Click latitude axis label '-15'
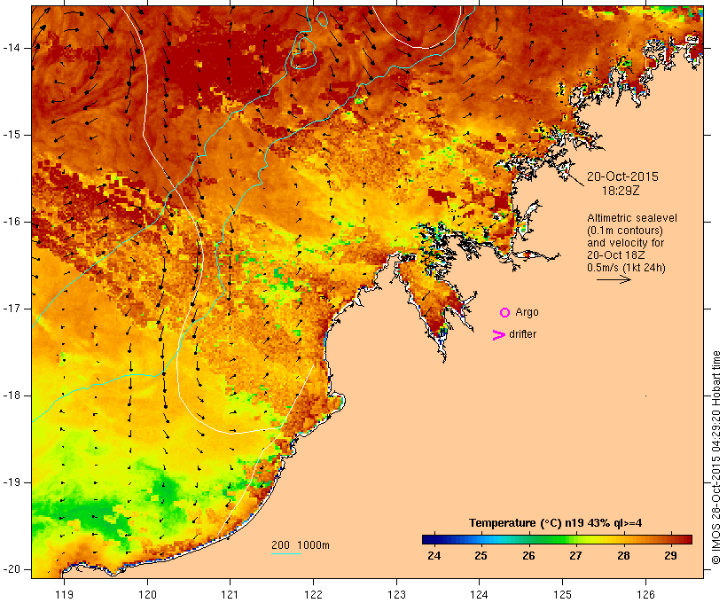 coord(12,135)
